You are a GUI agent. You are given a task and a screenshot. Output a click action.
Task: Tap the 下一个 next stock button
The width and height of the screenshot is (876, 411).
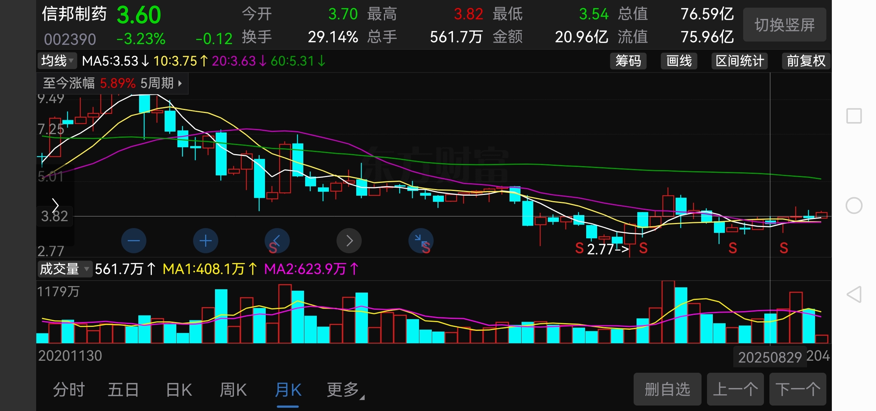798,389
